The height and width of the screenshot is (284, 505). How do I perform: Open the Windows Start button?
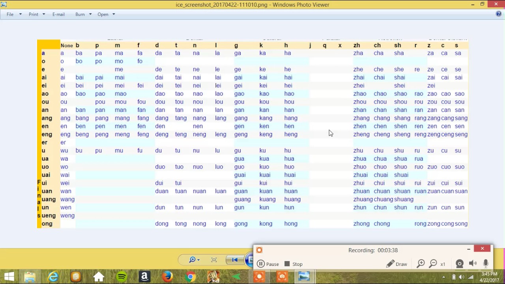point(9,277)
